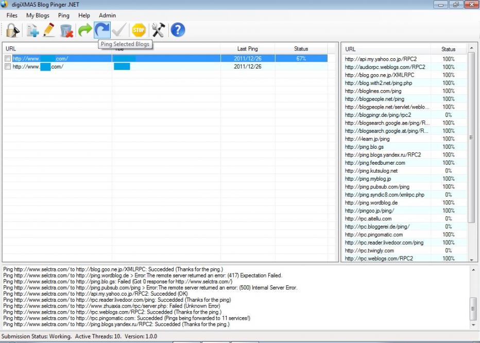Viewport: 480px width, 343px height.
Task: Click the log panel scroll up arrow
Action: tap(473, 270)
